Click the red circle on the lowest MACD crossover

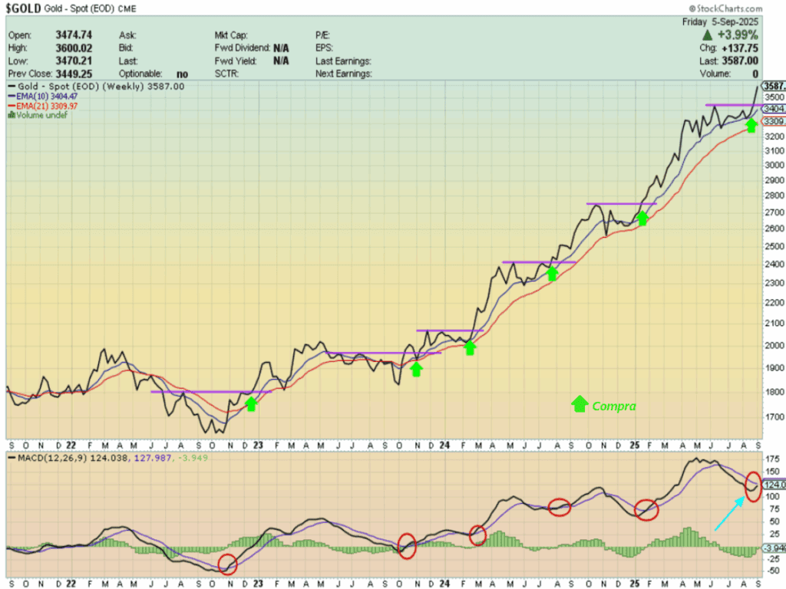(227, 564)
